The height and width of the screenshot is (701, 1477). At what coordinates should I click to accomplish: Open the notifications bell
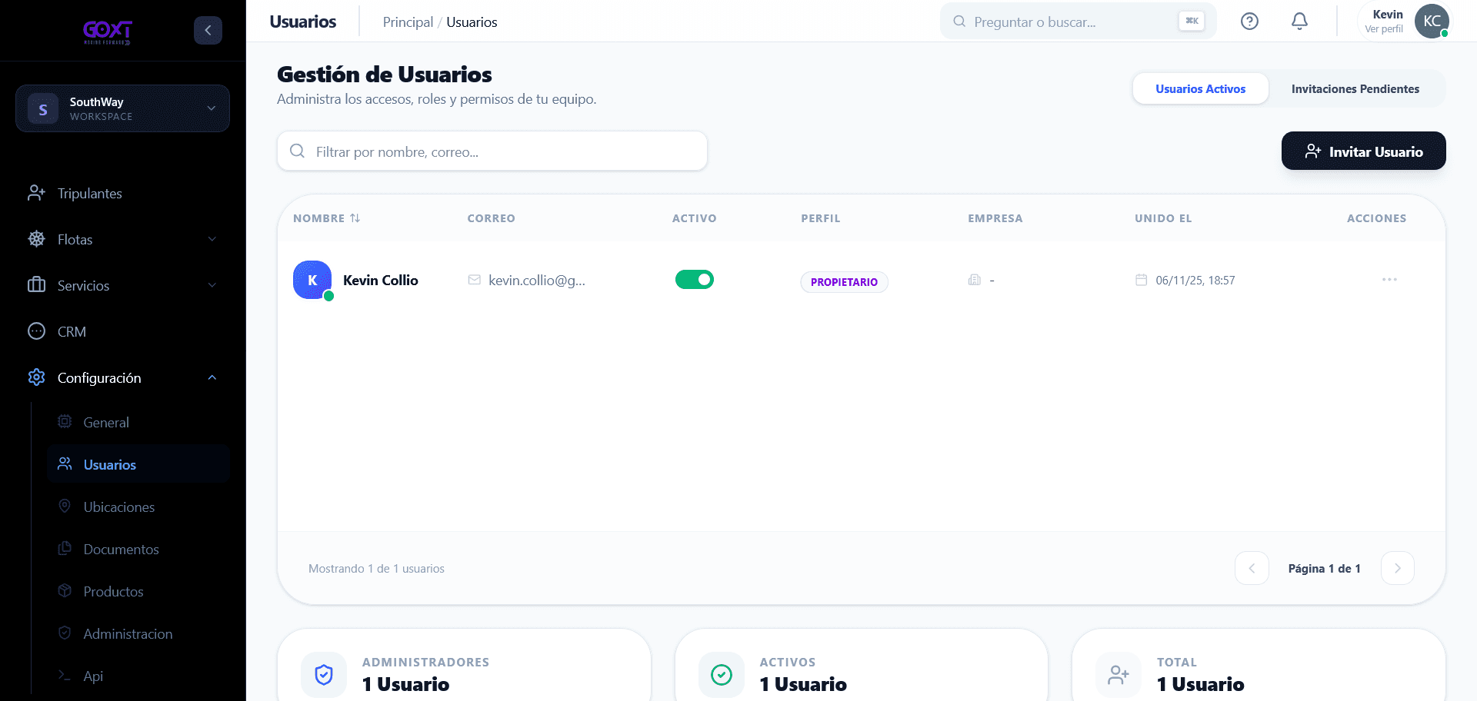click(1299, 22)
